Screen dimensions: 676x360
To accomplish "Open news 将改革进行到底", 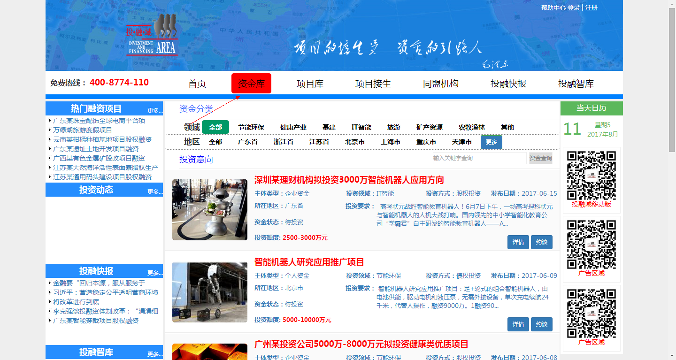I will [76, 302].
